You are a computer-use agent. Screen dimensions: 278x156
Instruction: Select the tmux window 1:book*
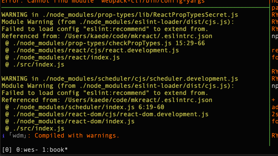(55, 150)
